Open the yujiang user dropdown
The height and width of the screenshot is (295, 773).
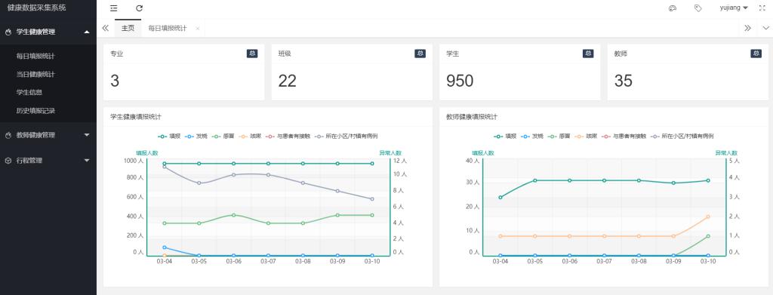point(734,8)
